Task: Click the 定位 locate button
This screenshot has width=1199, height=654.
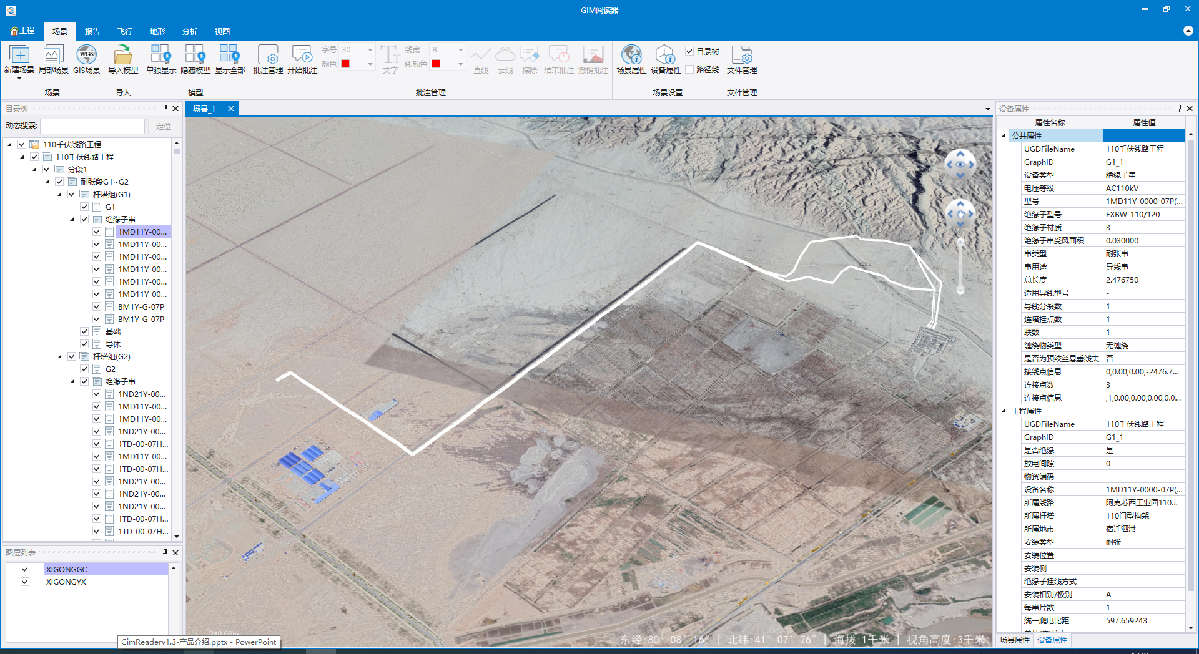Action: click(x=164, y=126)
